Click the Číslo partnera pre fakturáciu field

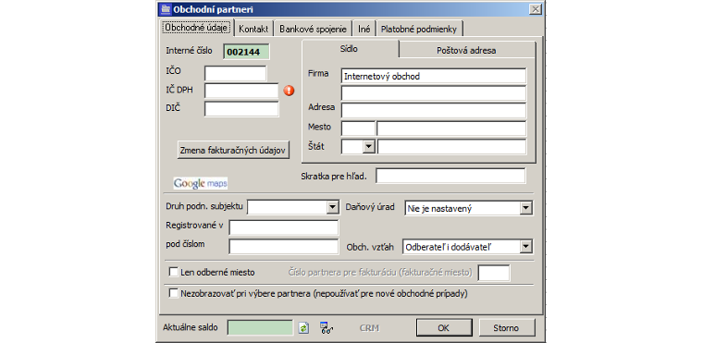click(494, 273)
